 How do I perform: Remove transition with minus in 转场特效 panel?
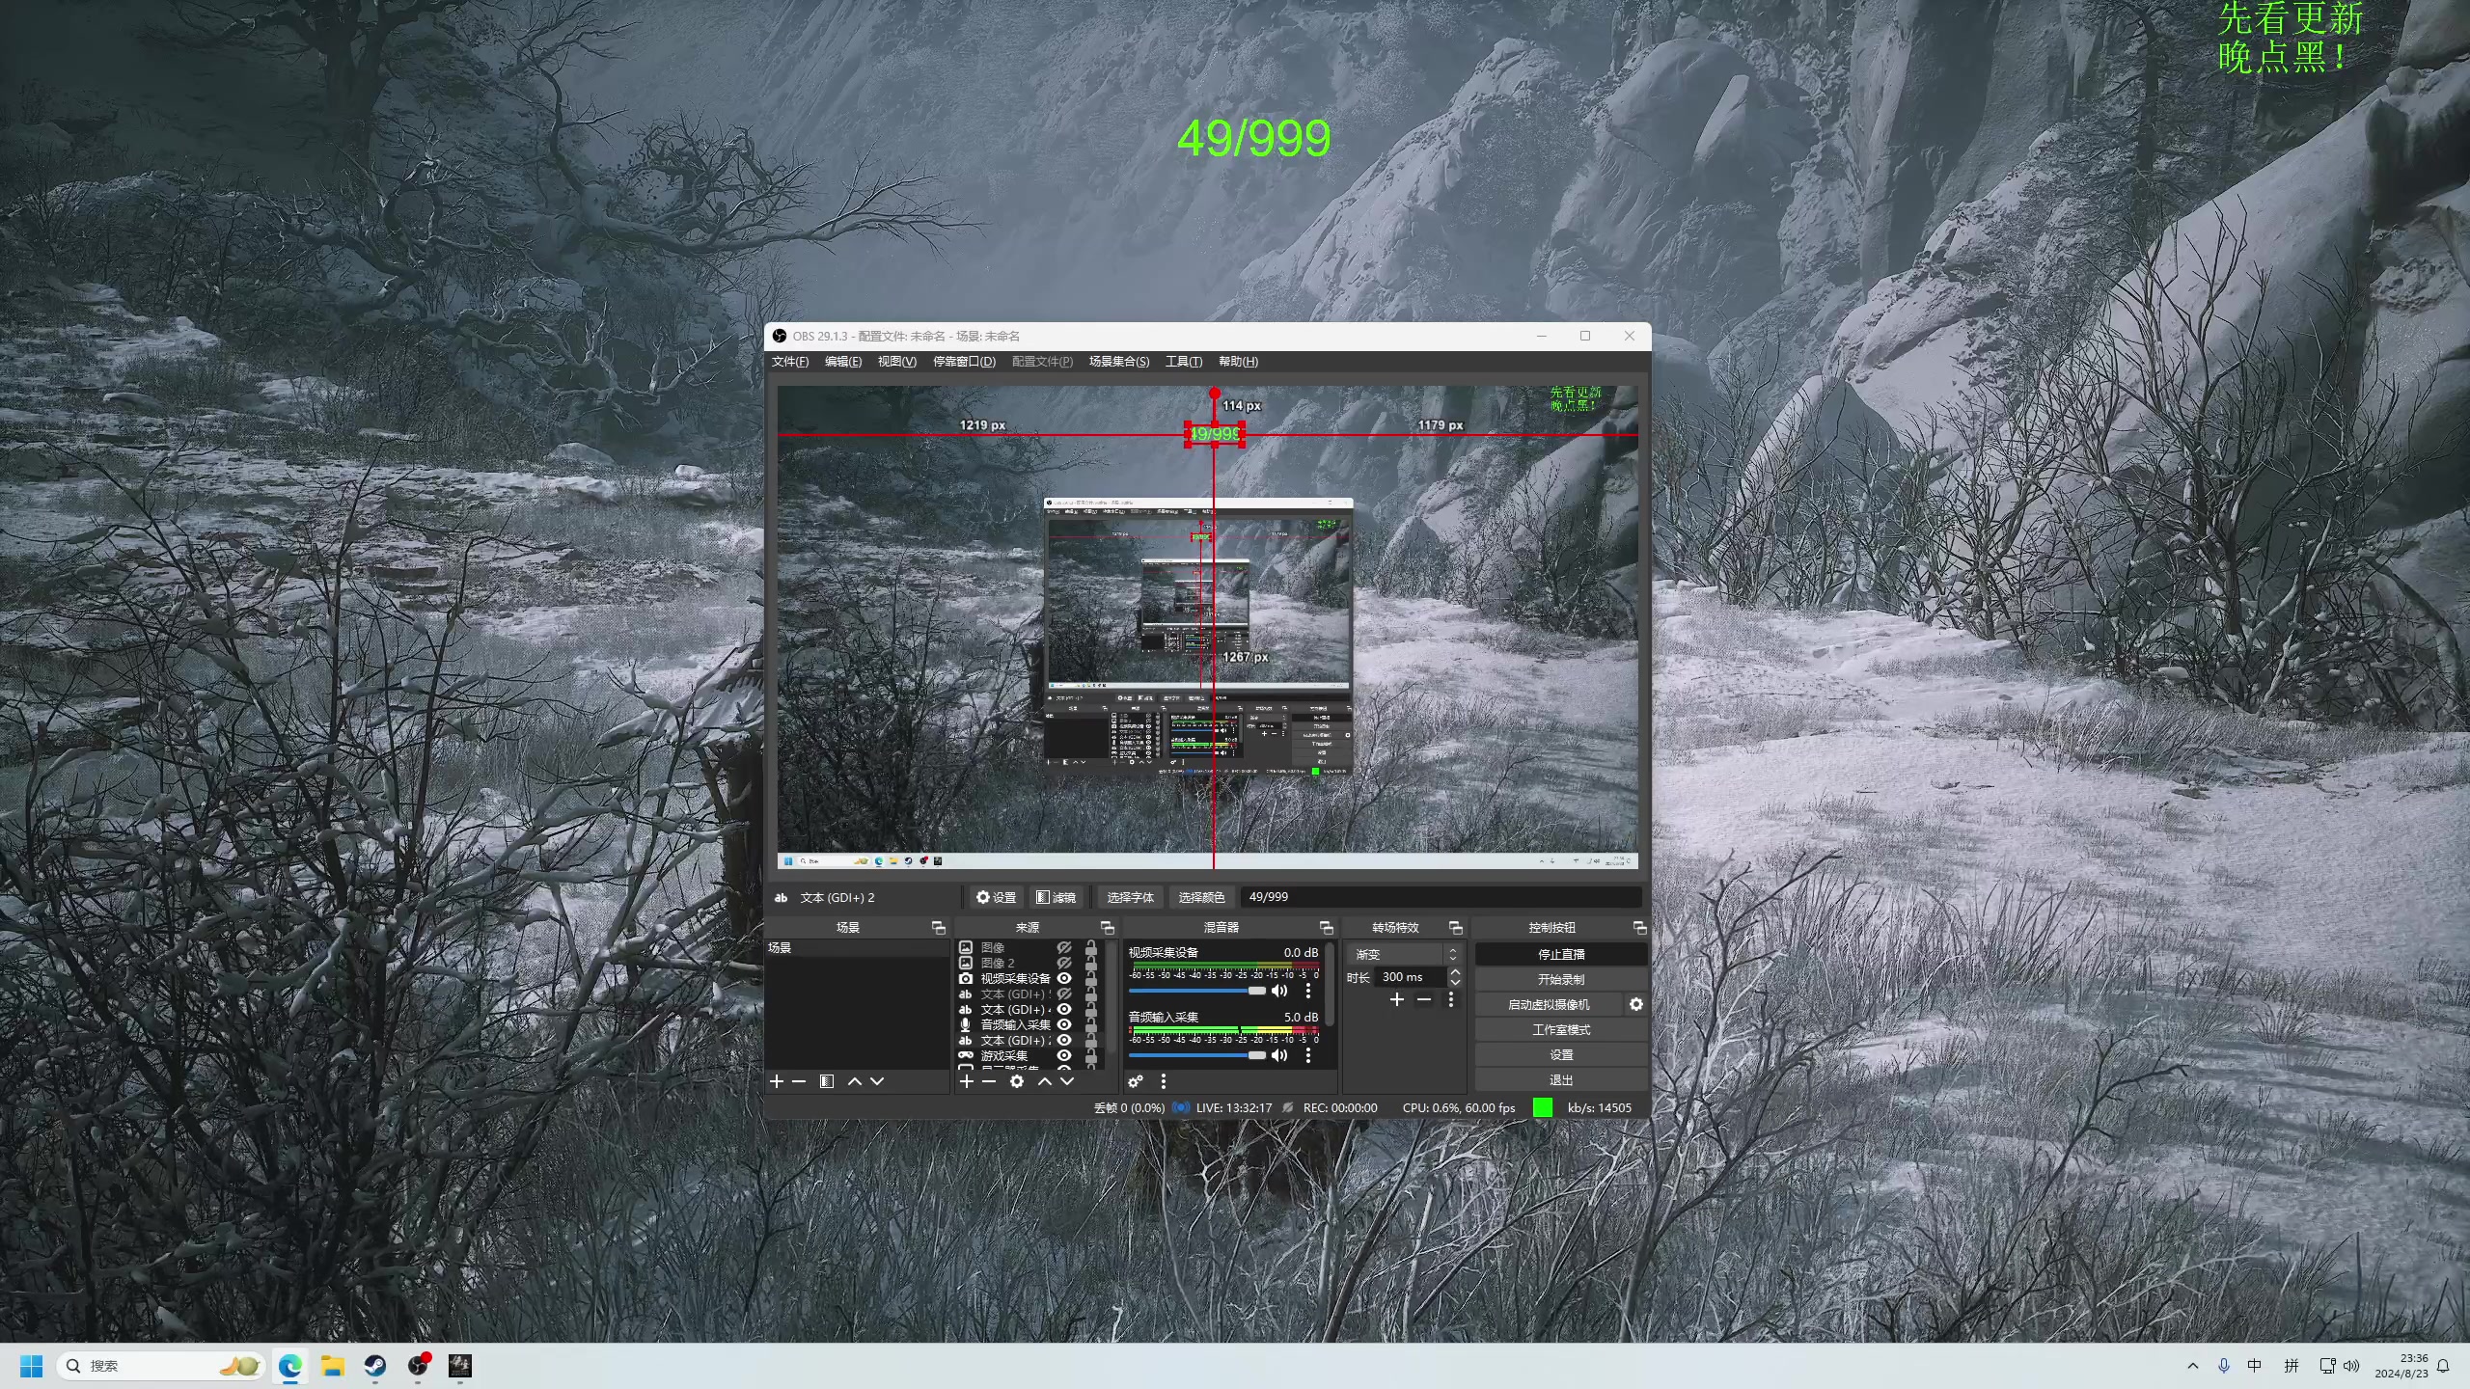(x=1424, y=999)
